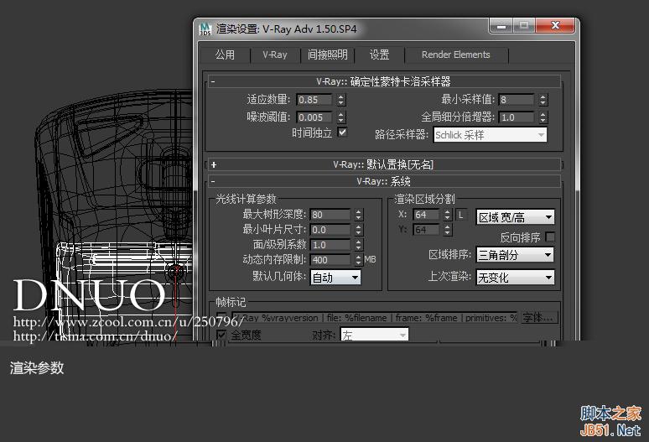
Task: Click the 动态内存限制 field
Action: (330, 260)
